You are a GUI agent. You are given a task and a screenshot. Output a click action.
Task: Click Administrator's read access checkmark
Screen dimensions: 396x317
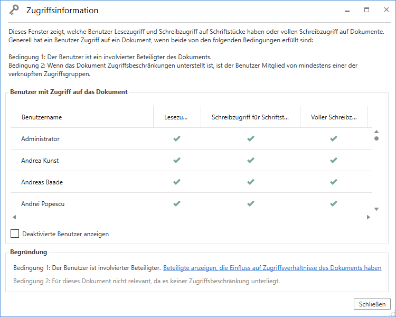click(177, 139)
